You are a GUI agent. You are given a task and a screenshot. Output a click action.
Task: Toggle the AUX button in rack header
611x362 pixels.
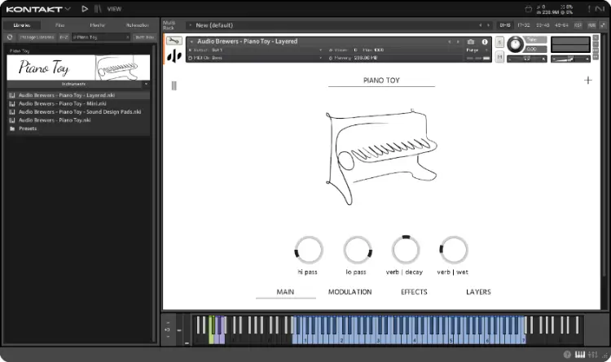[x=591, y=25]
